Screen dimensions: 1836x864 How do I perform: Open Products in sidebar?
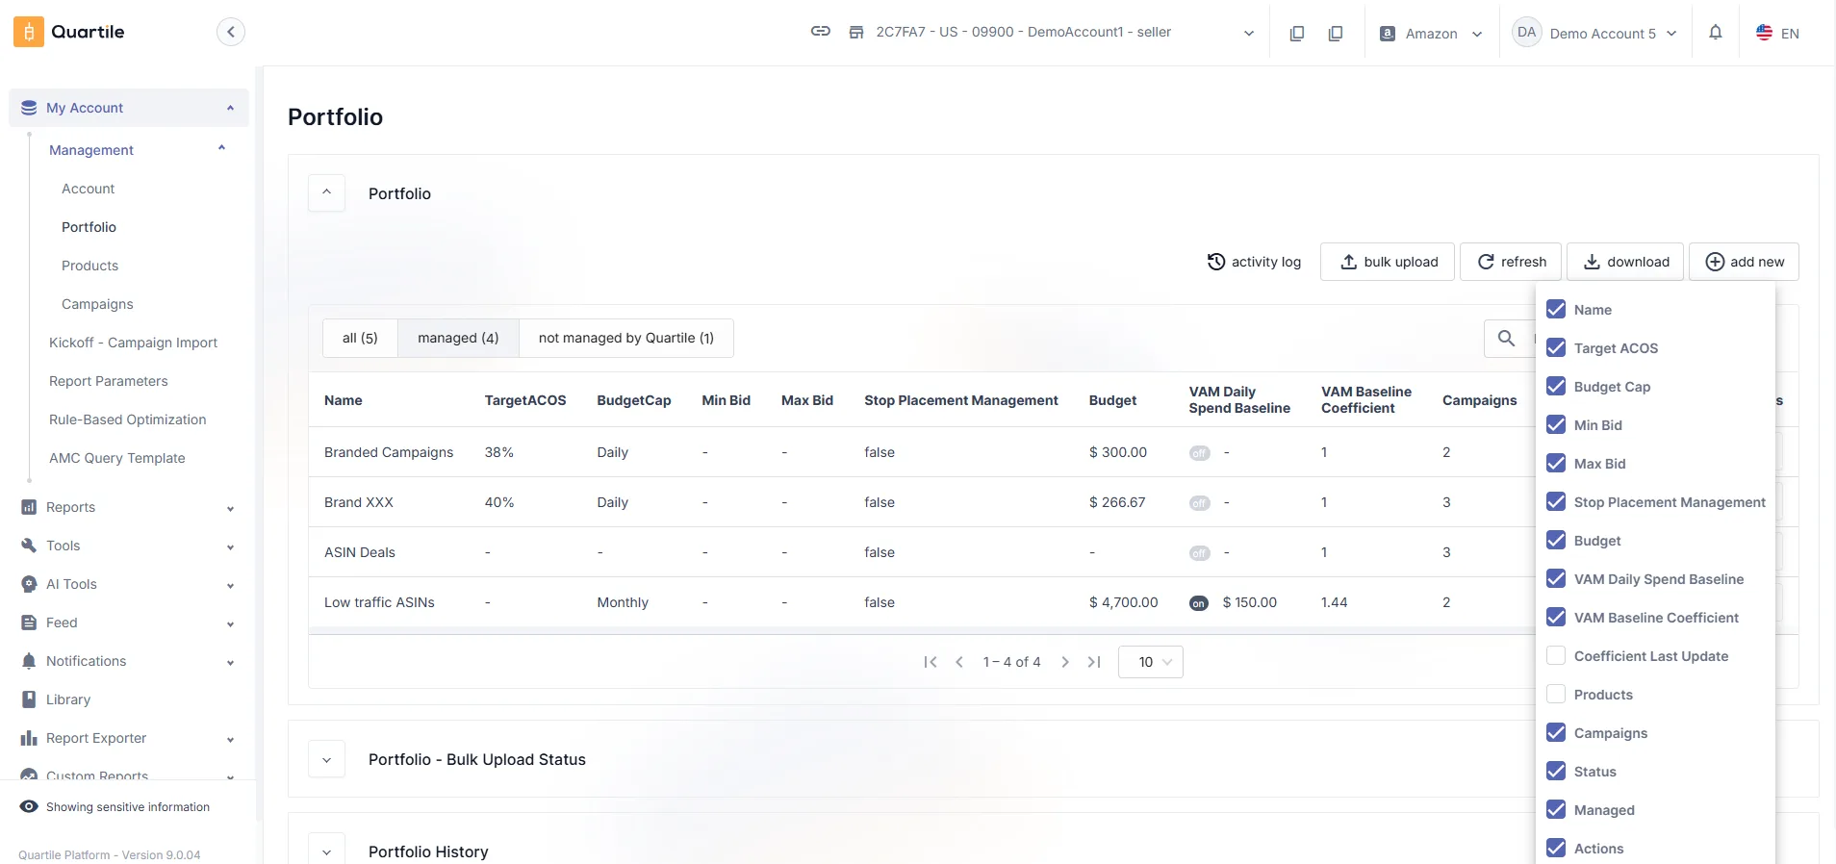(90, 266)
